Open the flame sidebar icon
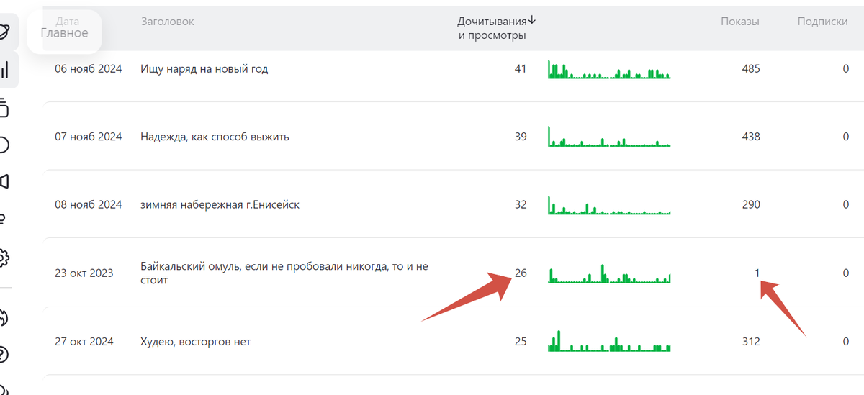864x395 pixels. (x=4, y=317)
